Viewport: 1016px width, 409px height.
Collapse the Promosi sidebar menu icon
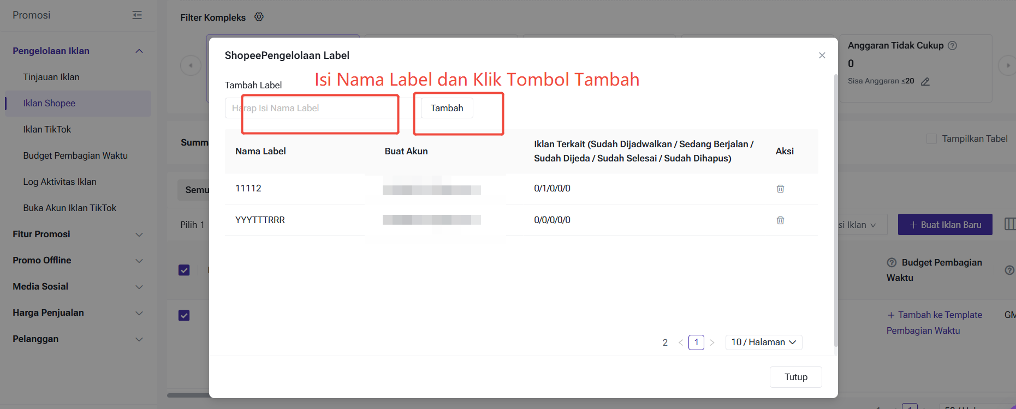point(137,15)
